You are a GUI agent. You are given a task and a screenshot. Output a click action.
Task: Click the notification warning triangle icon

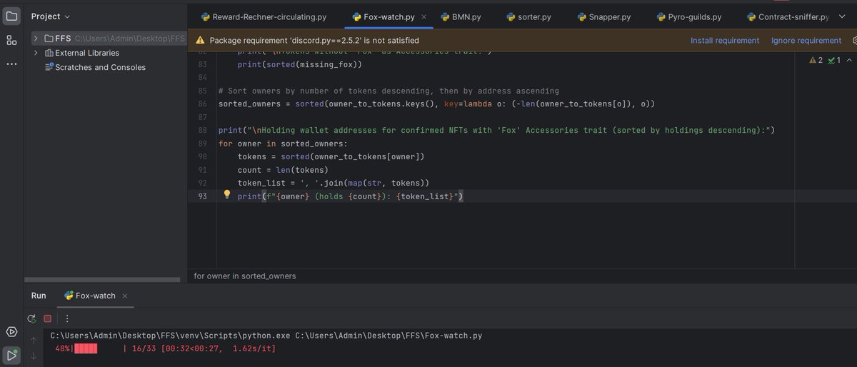coord(200,41)
